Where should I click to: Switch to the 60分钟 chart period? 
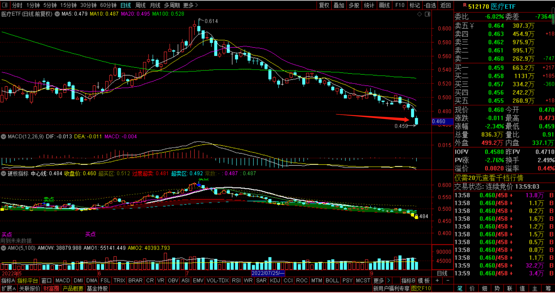(x=108, y=5)
